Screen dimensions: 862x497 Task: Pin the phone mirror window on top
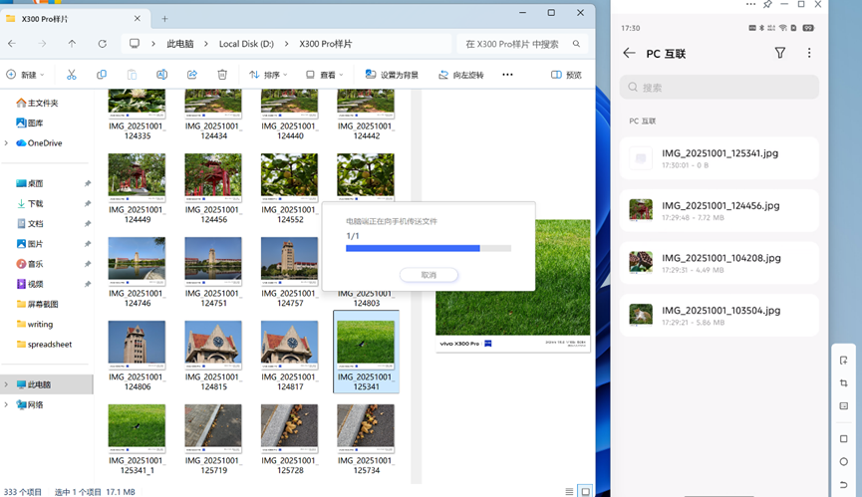click(x=767, y=4)
